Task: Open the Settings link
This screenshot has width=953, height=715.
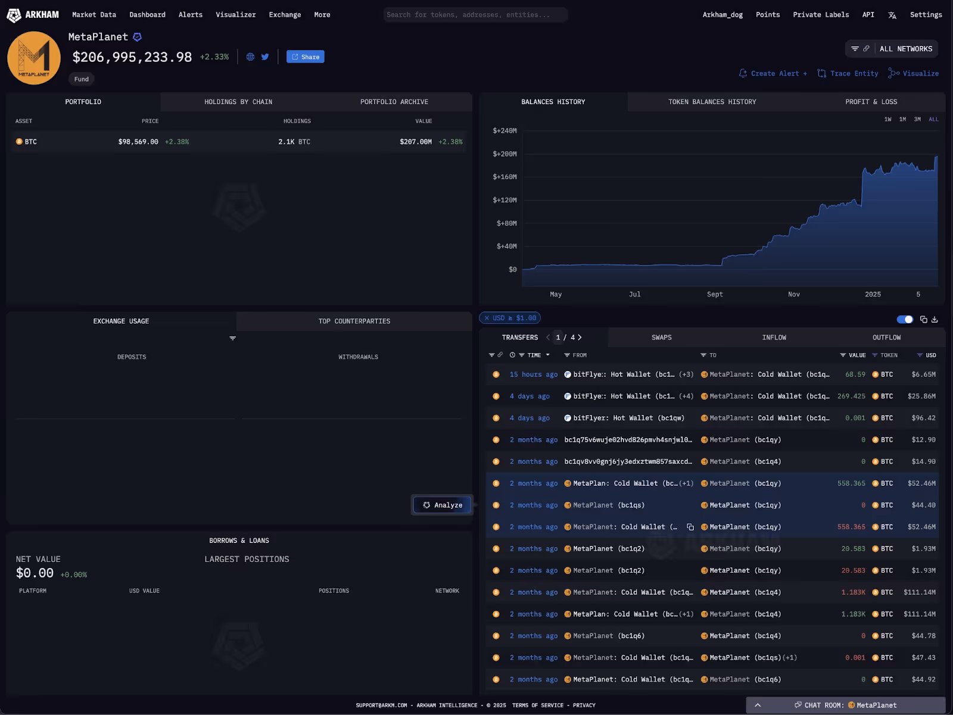Action: tap(926, 15)
